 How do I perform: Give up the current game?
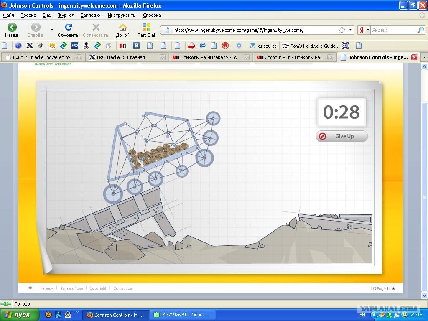pos(342,136)
